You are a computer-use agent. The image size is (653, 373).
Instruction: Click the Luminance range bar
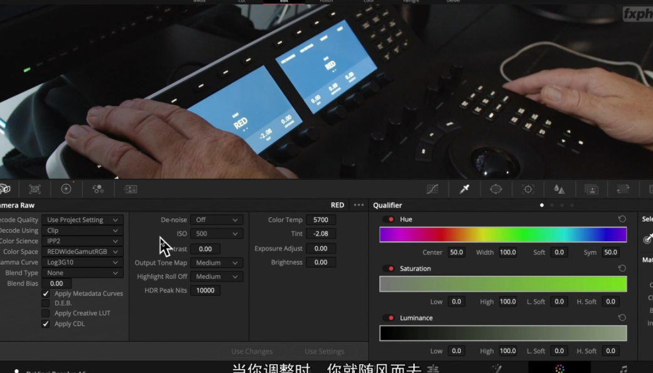(503, 333)
